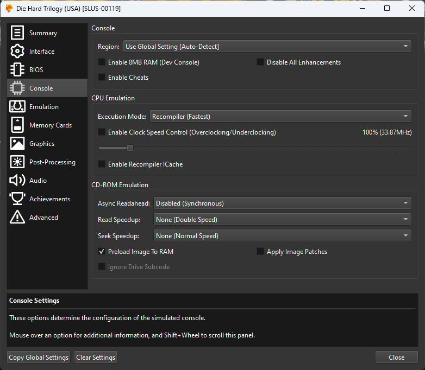The image size is (425, 370).
Task: Enable Cheats checkbox
Action: pyautogui.click(x=102, y=77)
